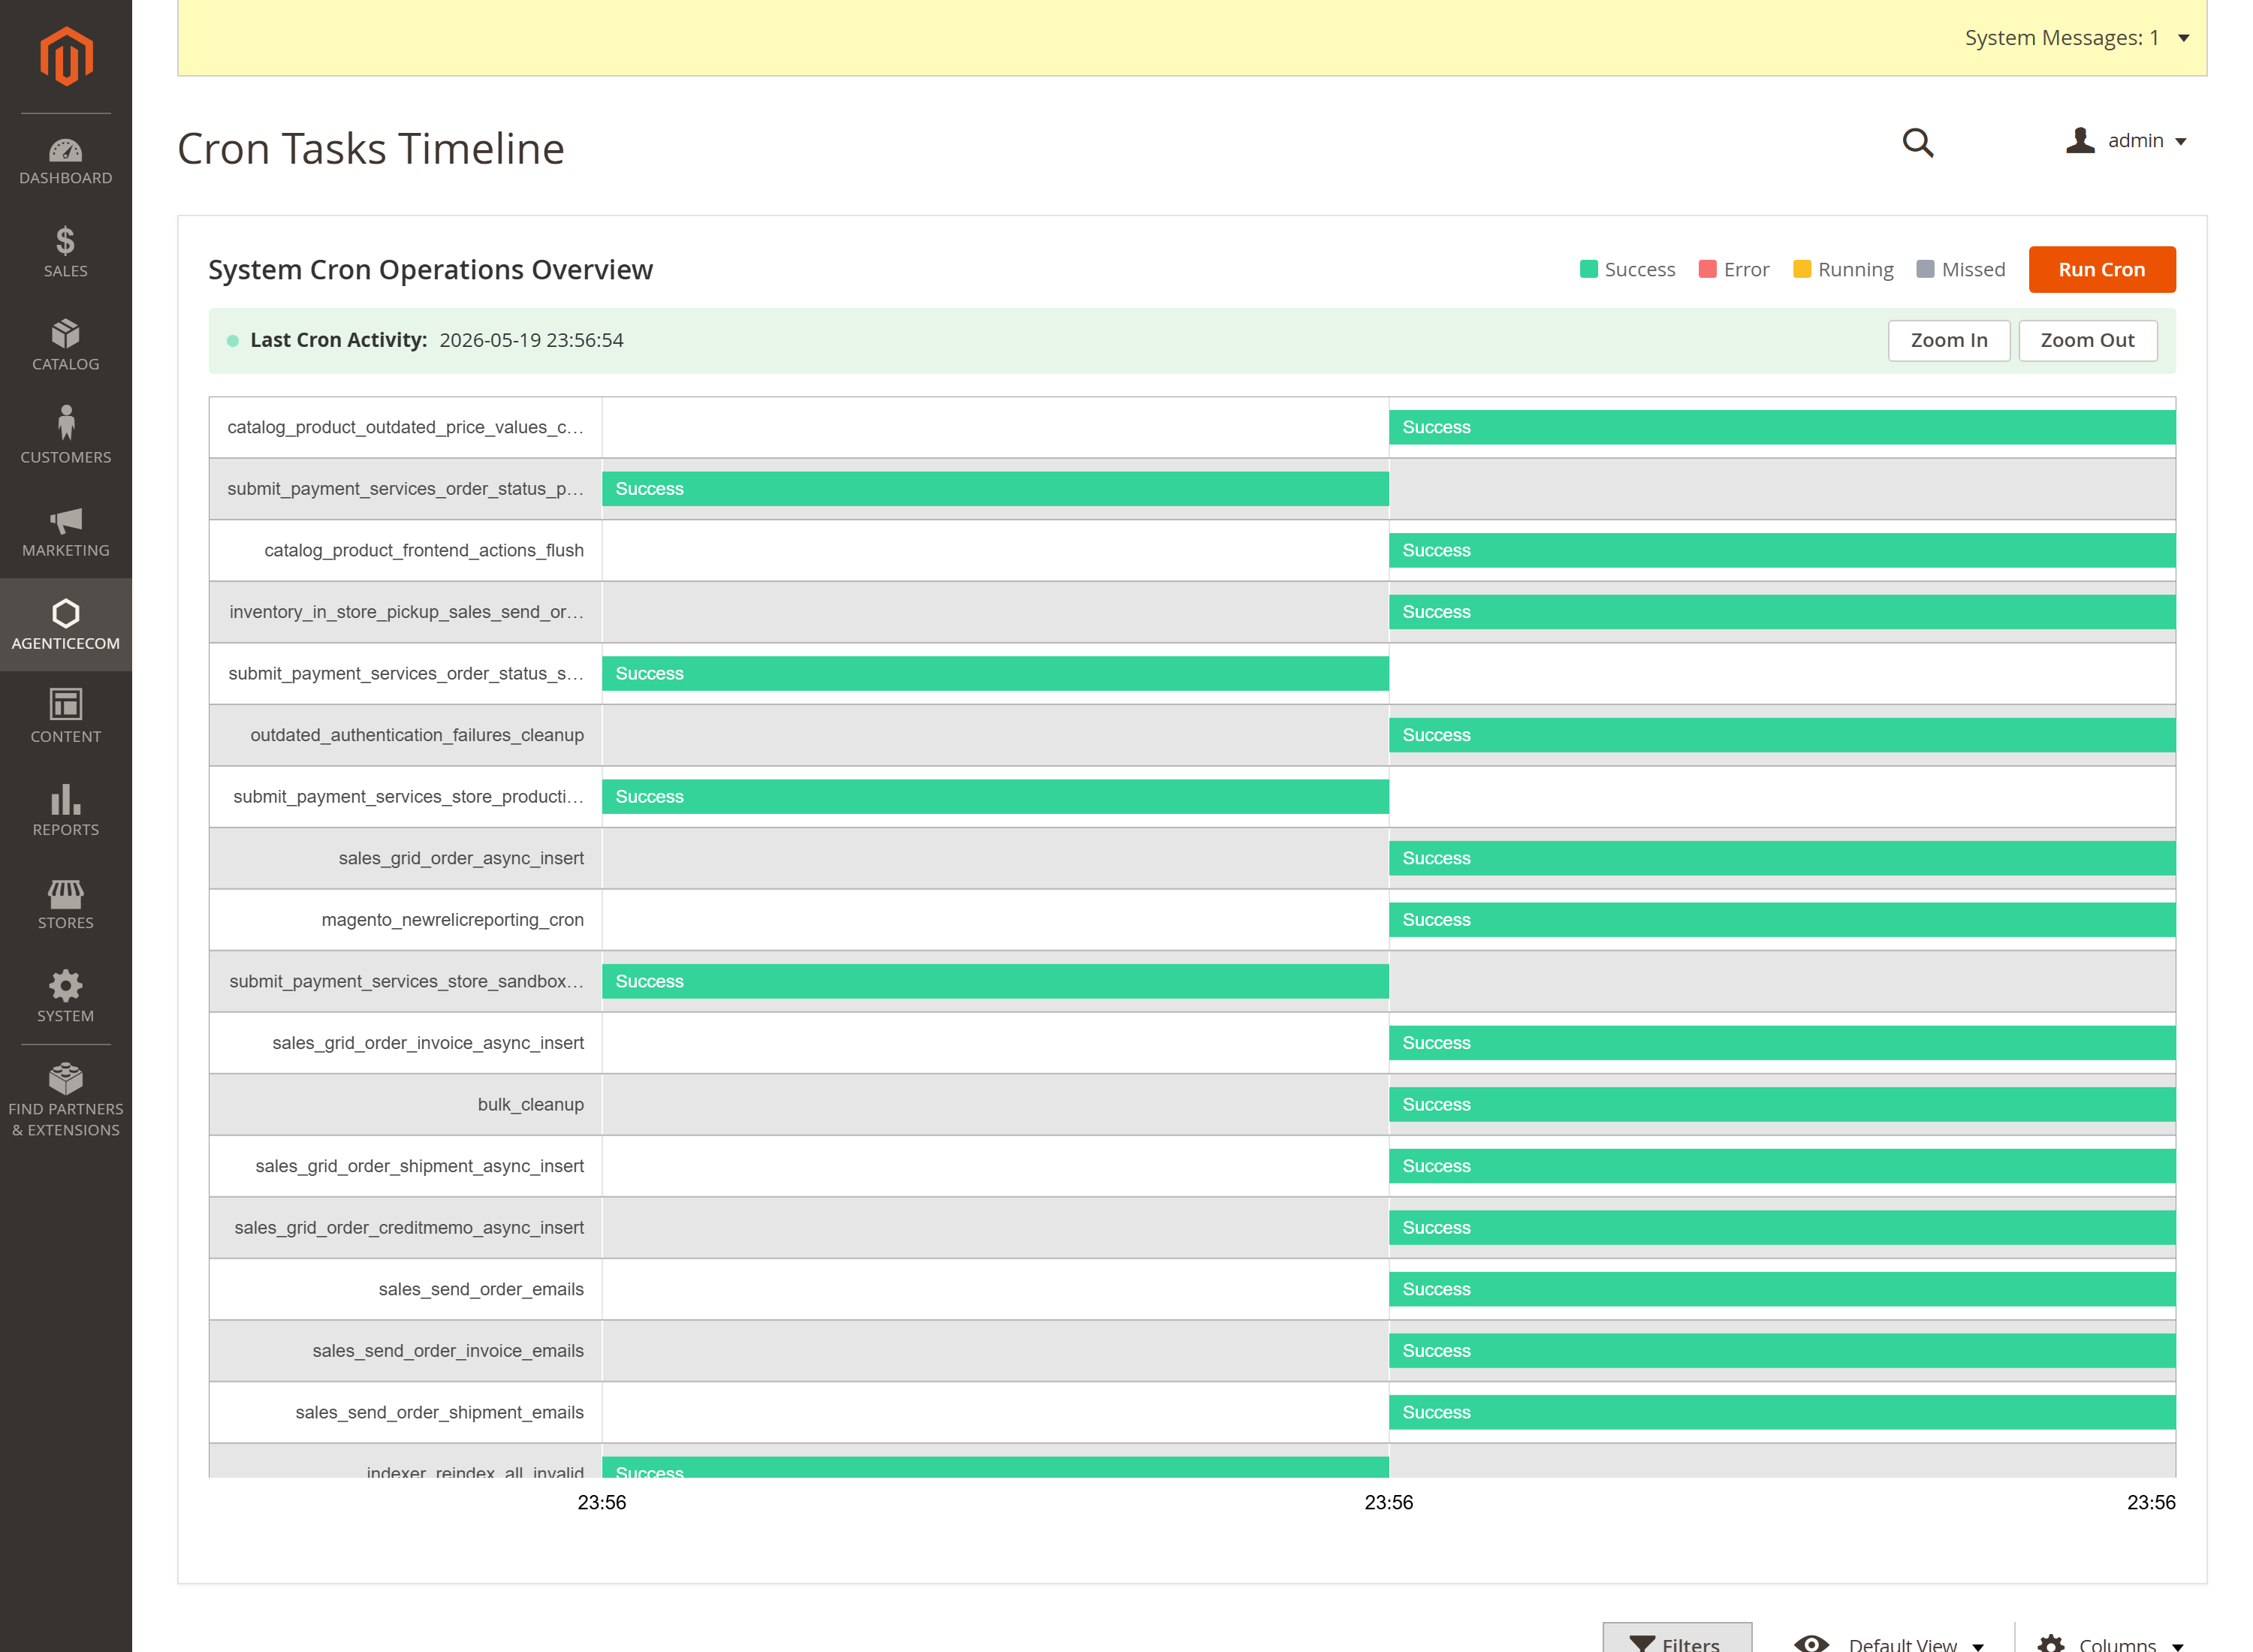Click the sales_grid_order_creditmemo_async_insert row label
The width and height of the screenshot is (2253, 1652).
pyautogui.click(x=409, y=1228)
